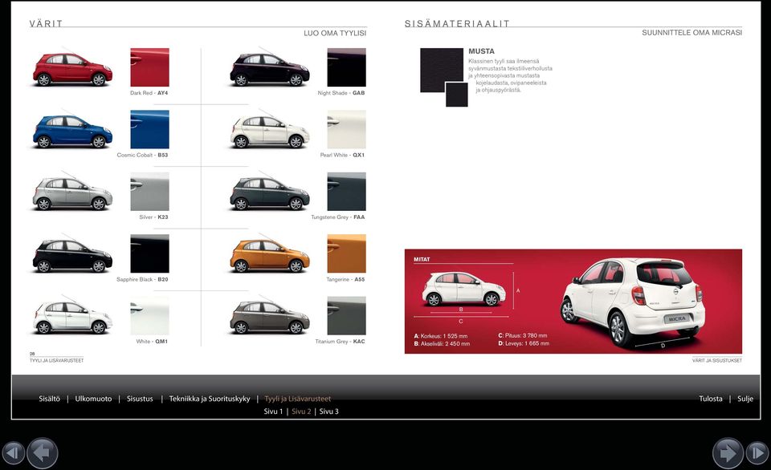Viewport: 771px width, 470px height.
Task: Open the Sisältö section
Action: coord(49,399)
